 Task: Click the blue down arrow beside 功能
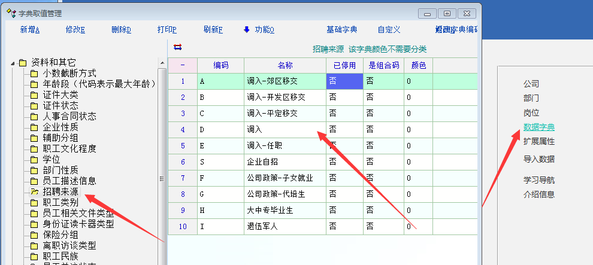(246, 29)
